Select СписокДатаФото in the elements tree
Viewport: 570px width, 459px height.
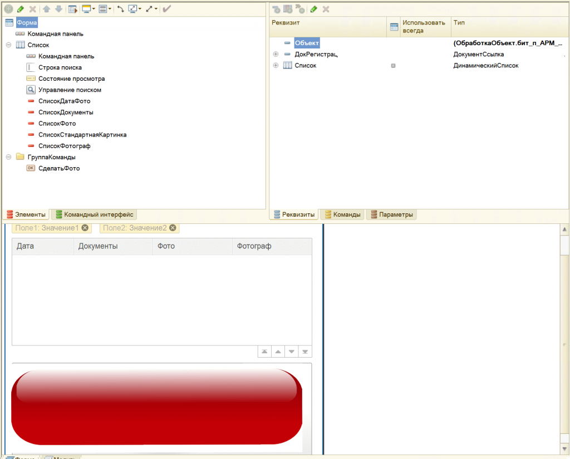pos(65,101)
